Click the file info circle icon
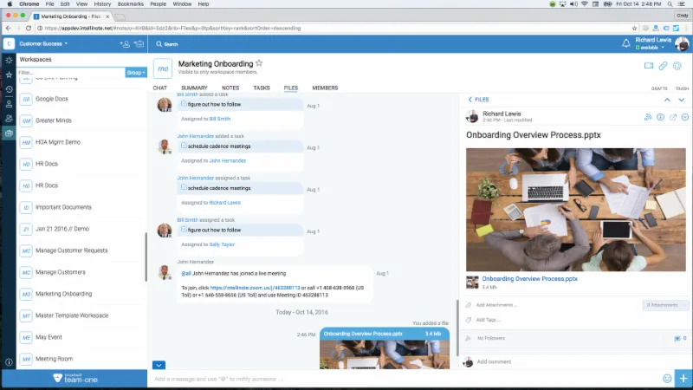 [x=660, y=117]
